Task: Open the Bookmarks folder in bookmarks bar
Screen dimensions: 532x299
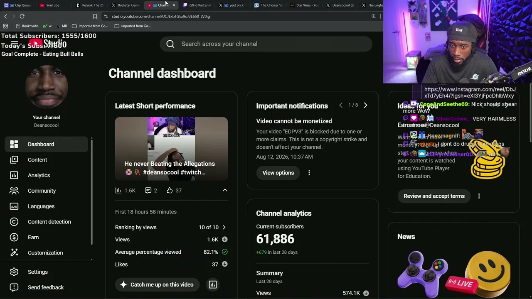Action: pos(27,26)
